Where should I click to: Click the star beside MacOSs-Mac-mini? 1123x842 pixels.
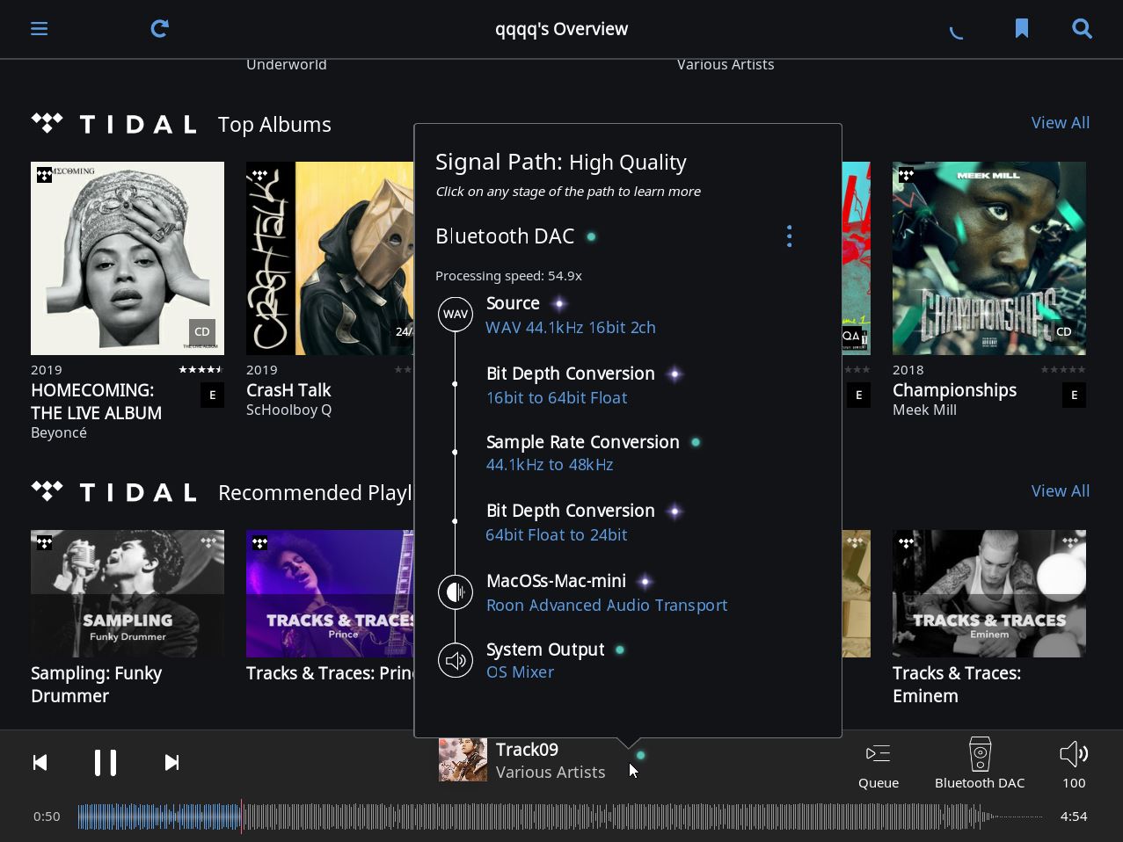coord(645,582)
